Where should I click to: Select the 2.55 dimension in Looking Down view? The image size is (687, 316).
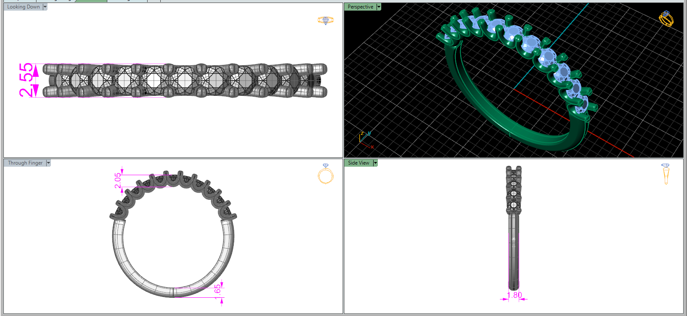pyautogui.click(x=26, y=80)
